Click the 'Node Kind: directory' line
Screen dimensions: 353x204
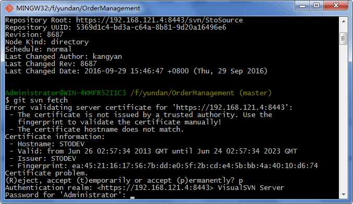click(47, 42)
